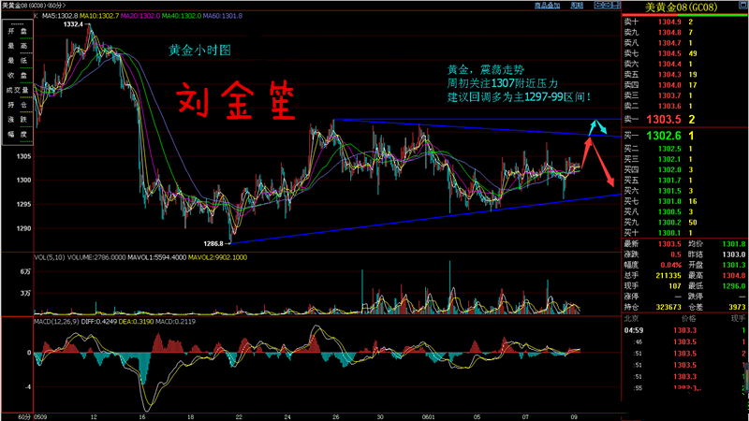749x421 pixels.
Task: Click the 收盘 row in info panel
Action: [18, 76]
